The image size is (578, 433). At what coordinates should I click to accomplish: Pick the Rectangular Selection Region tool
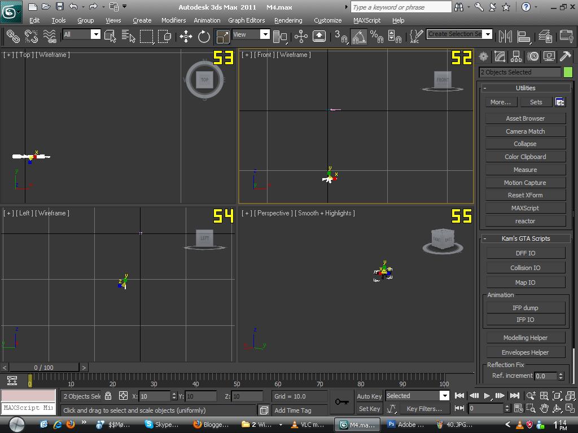click(146, 36)
